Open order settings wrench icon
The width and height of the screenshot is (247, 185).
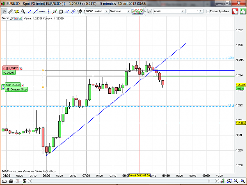pos(149,11)
